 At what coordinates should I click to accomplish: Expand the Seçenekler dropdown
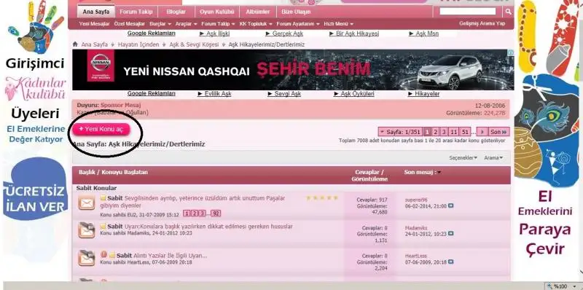coord(463,157)
